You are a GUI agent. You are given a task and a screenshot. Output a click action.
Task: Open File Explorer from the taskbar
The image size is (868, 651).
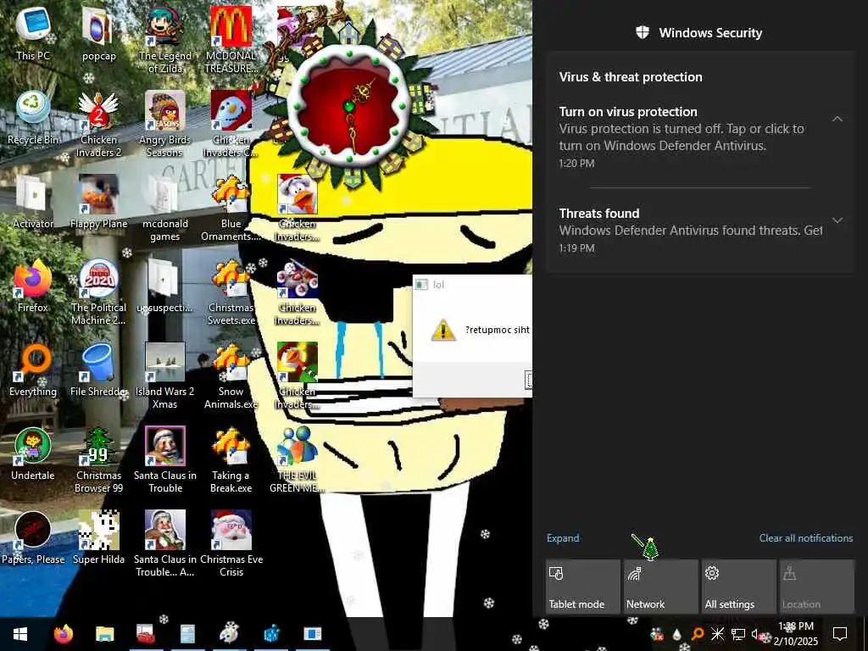104,634
